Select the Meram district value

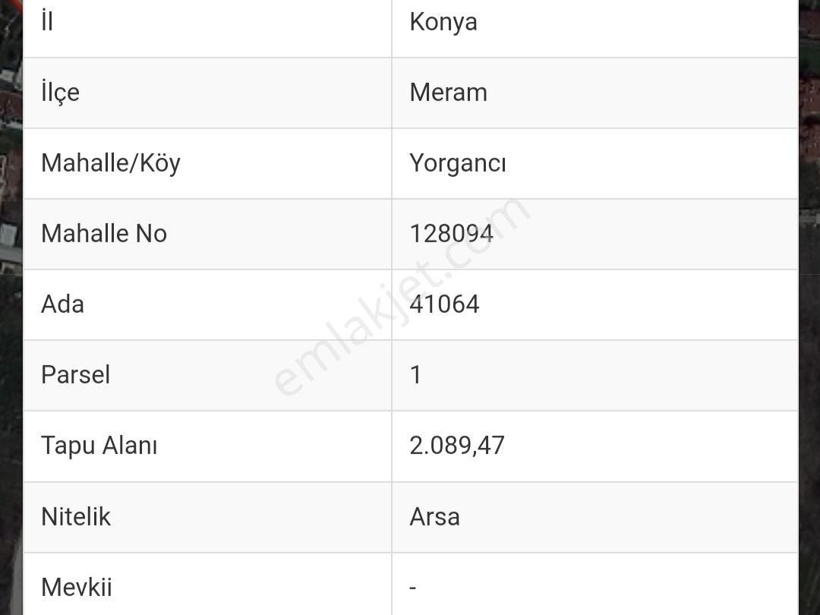(x=448, y=93)
